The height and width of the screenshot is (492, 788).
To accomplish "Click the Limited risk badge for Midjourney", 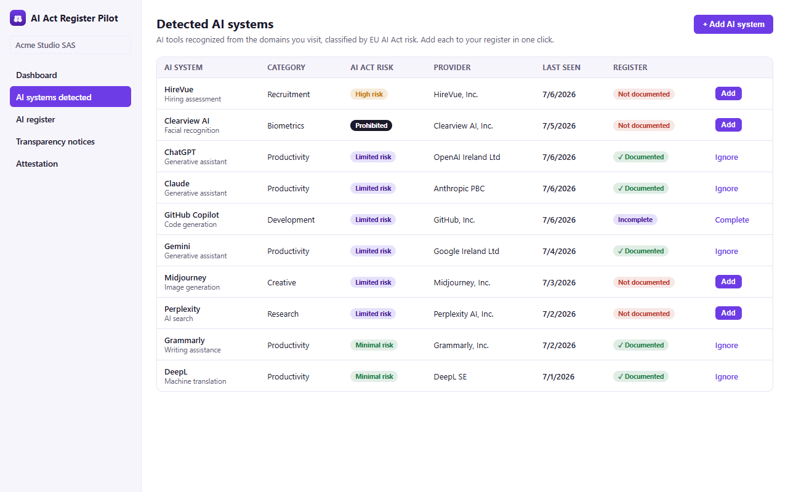I will point(373,282).
